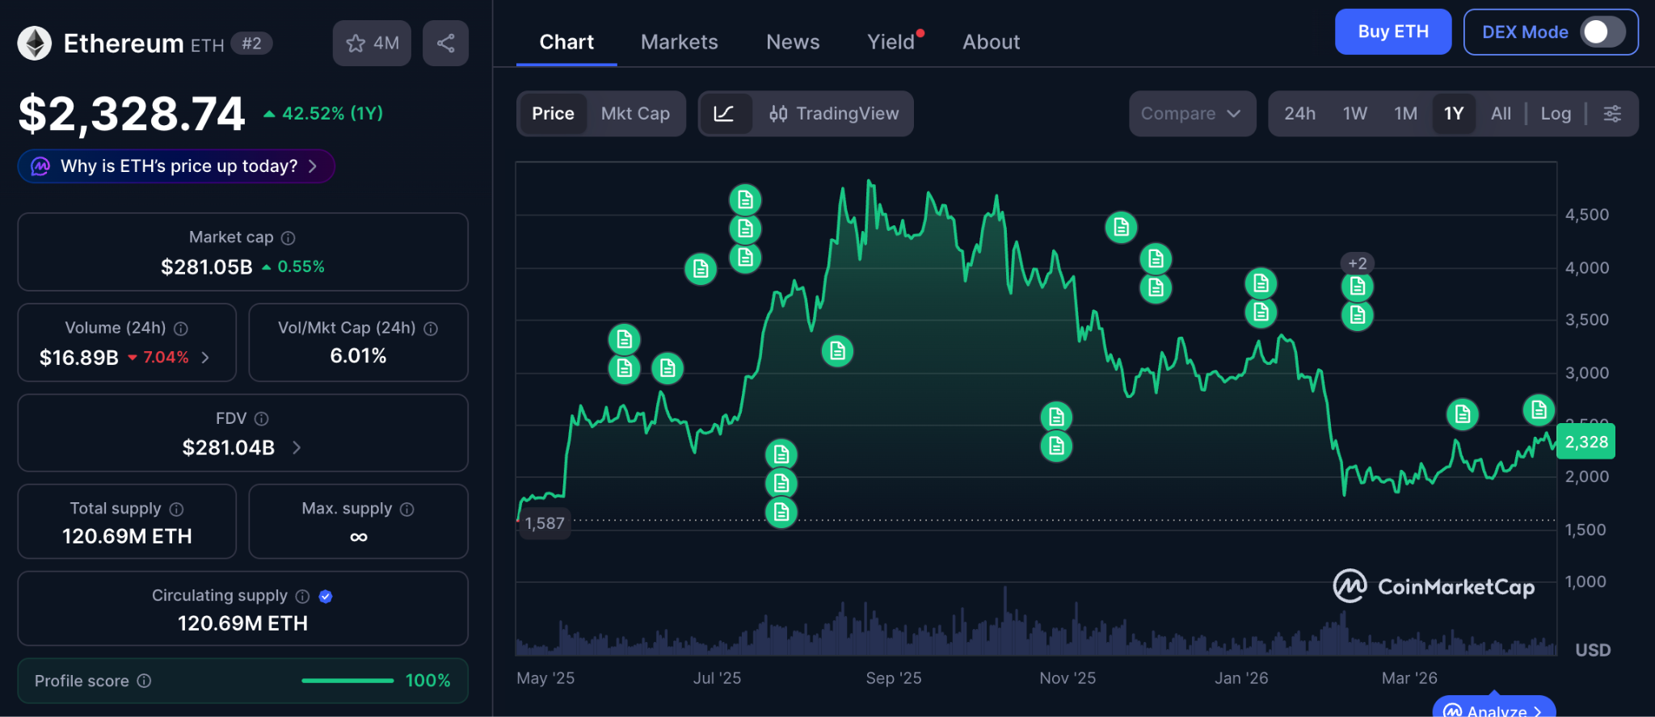Open the News tab
The image size is (1655, 717).
pyautogui.click(x=792, y=42)
